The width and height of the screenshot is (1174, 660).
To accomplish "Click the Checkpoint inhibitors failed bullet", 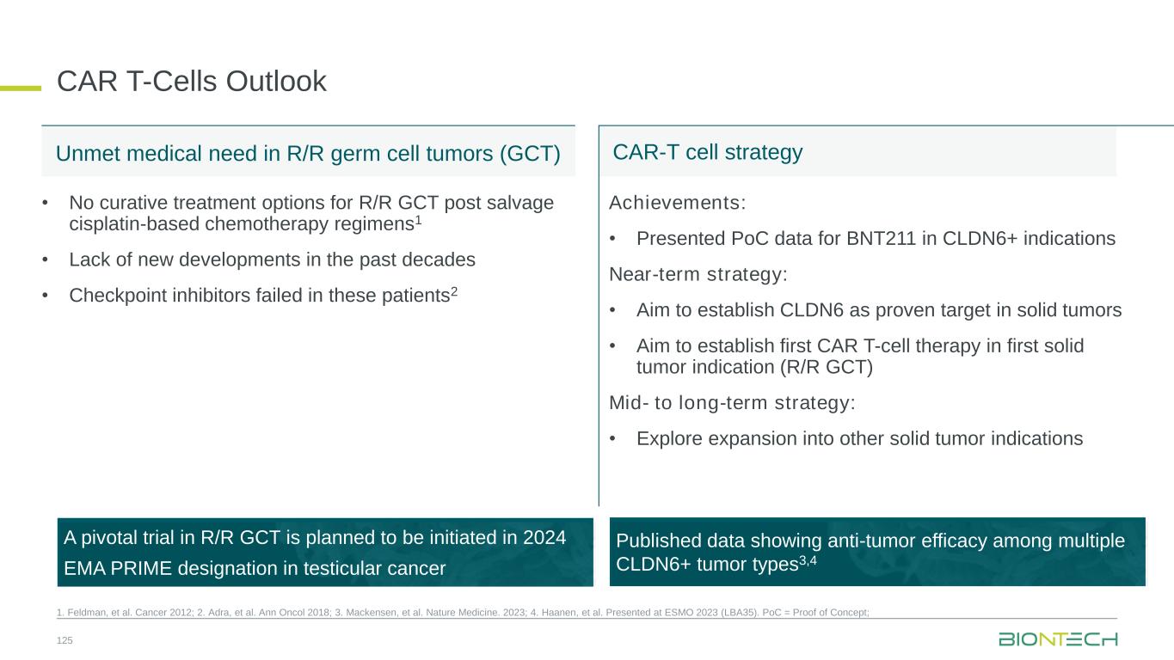I will tap(263, 295).
